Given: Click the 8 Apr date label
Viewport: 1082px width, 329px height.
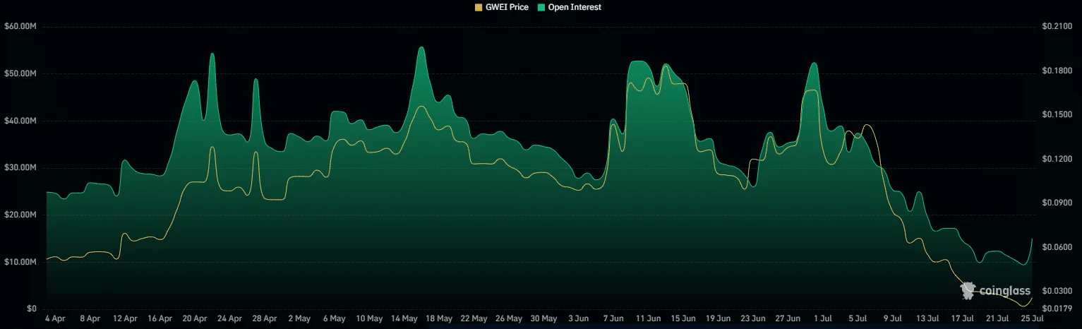Looking at the screenshot, I should point(90,319).
